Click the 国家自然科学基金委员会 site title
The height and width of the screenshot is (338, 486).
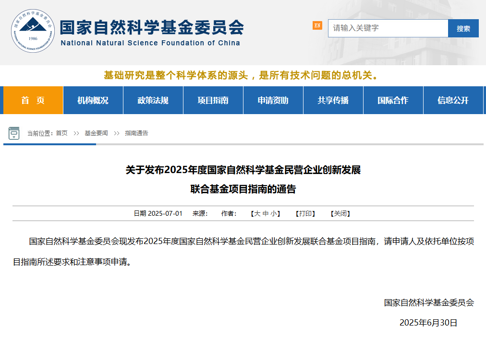click(x=152, y=27)
